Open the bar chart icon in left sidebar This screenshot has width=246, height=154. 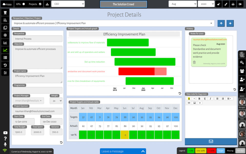pos(5,43)
